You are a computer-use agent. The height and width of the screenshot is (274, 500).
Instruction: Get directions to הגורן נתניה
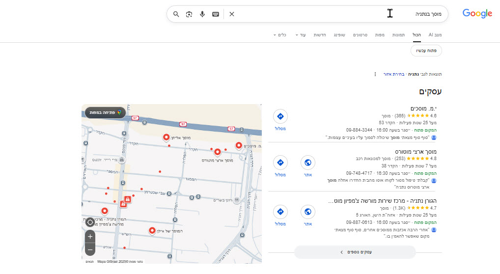(280, 215)
